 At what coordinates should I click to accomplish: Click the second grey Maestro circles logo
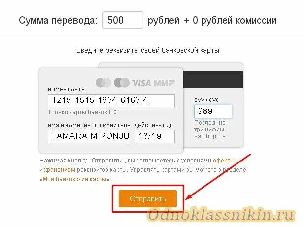(x=122, y=83)
